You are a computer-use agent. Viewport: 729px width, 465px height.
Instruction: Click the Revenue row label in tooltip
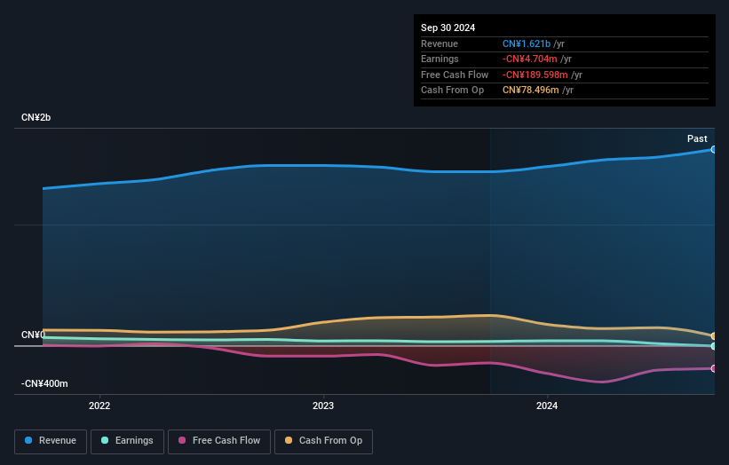(x=440, y=43)
